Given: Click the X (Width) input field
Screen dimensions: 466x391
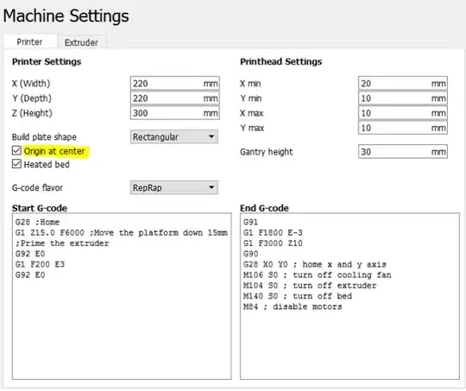Looking at the screenshot, I should tap(174, 83).
